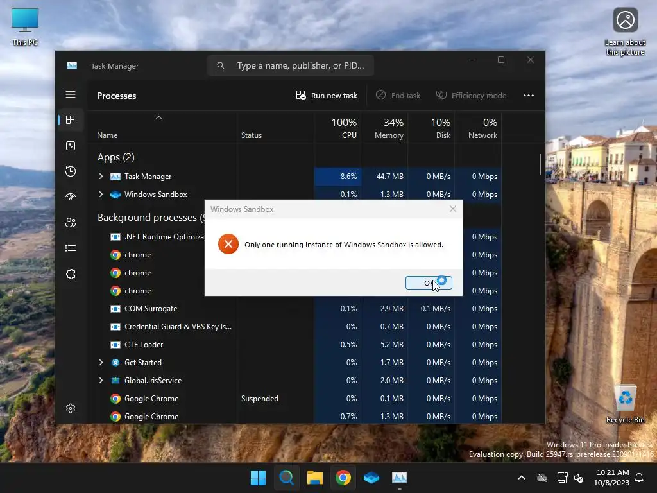Select the CTF Loader process row
The width and height of the screenshot is (657, 493).
coord(294,345)
